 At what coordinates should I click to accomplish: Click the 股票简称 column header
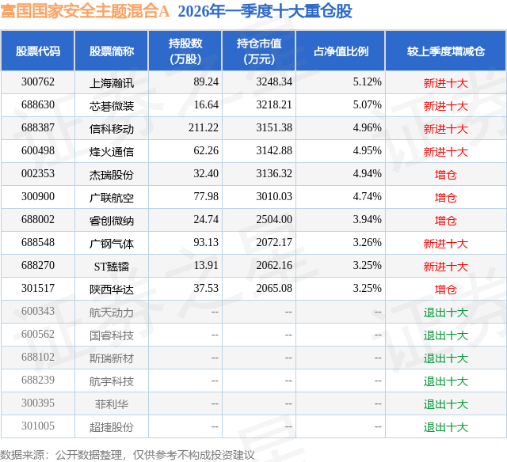point(112,51)
